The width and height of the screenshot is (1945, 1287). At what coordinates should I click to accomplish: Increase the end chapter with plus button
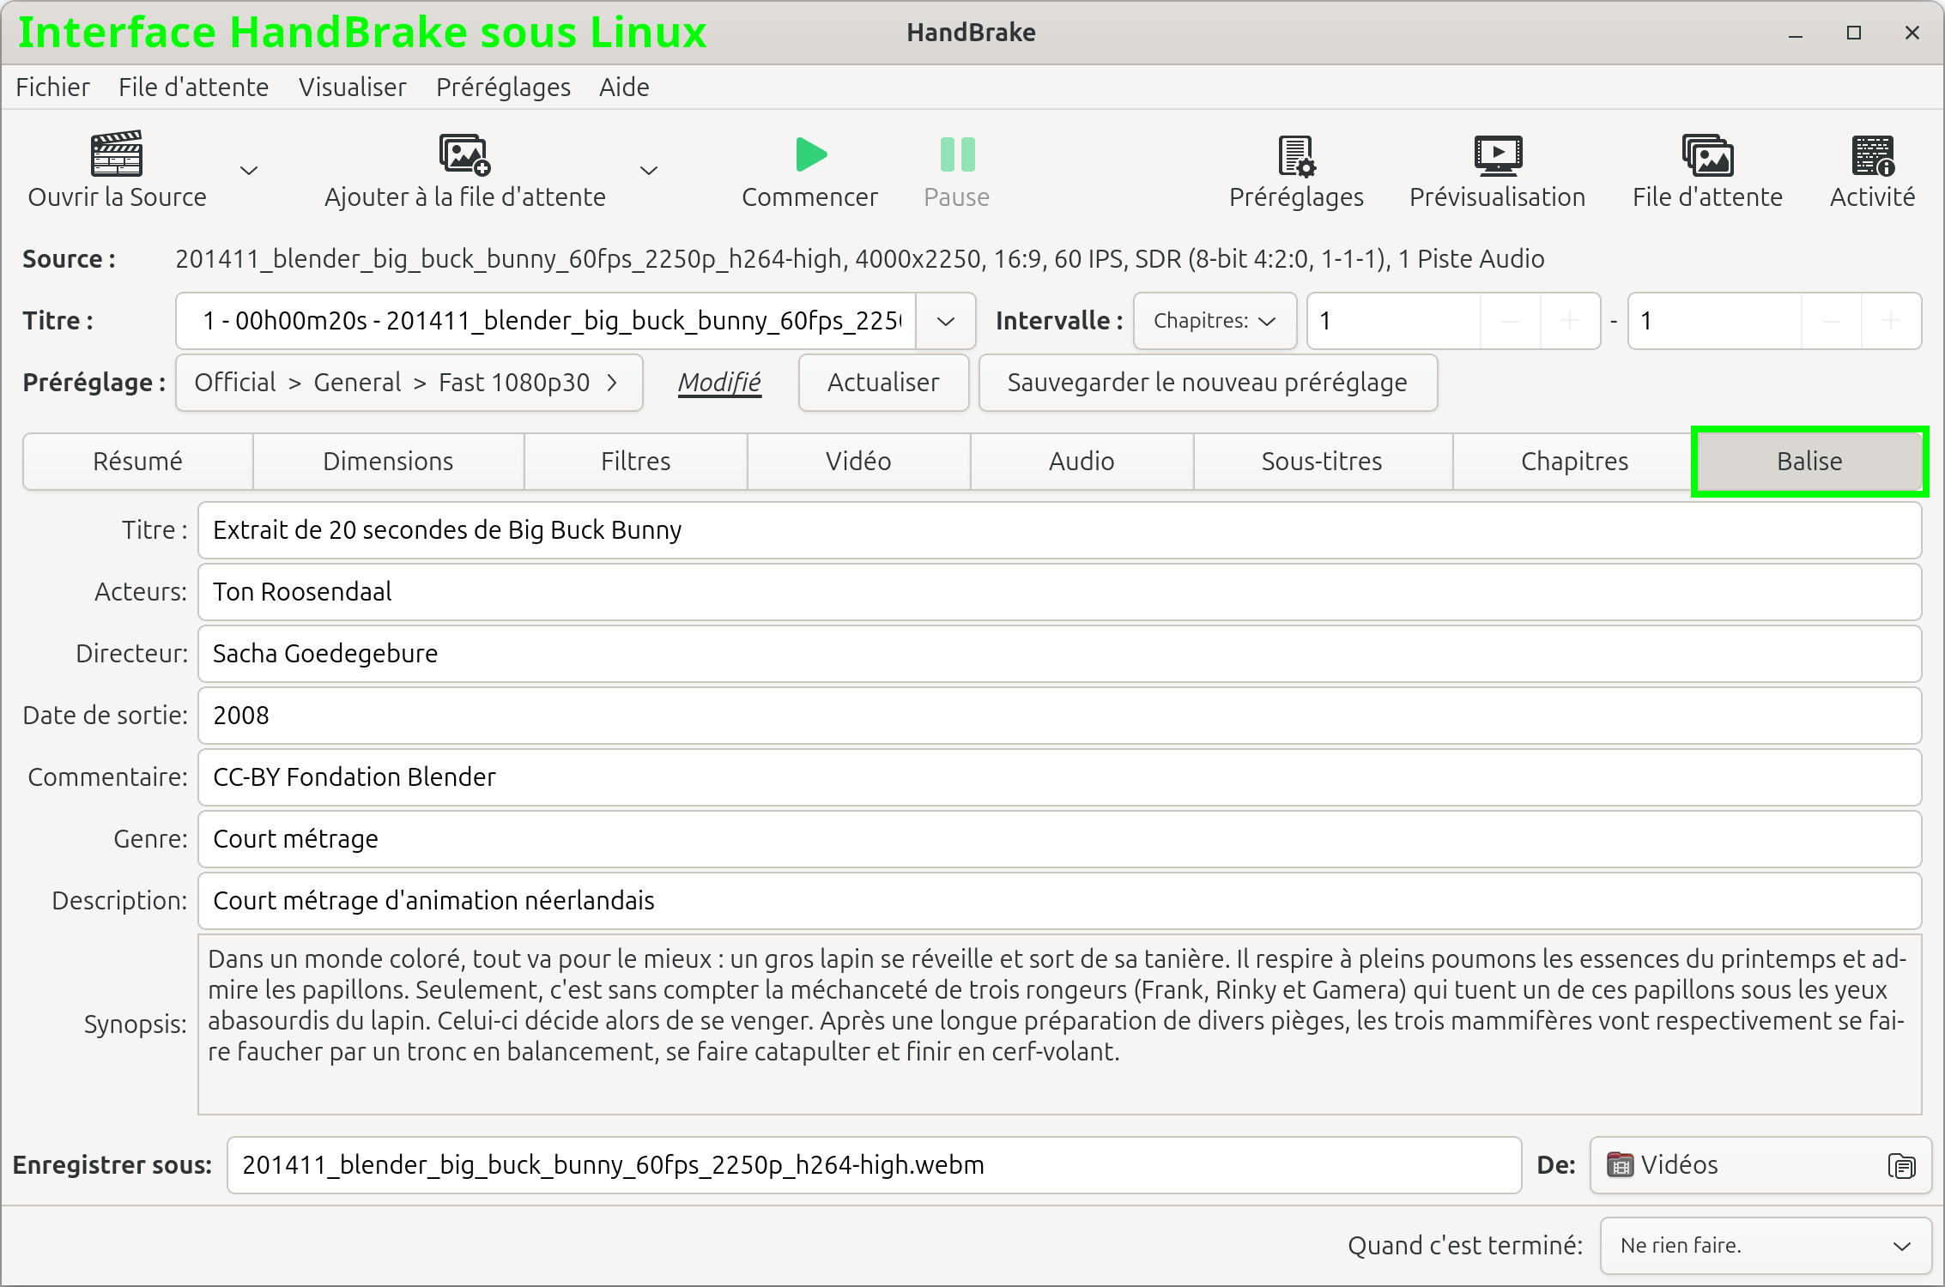[x=1891, y=321]
